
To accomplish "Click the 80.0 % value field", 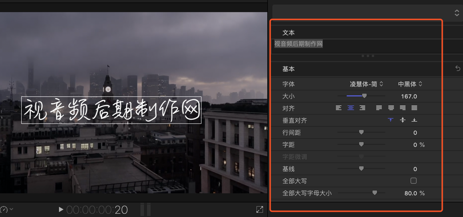I will click(415, 193).
